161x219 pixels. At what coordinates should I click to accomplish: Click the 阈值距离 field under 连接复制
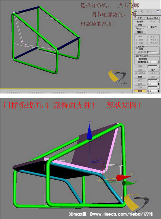[152, 52]
